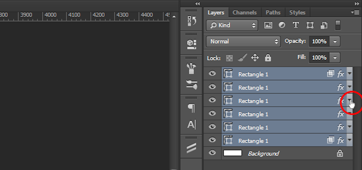Expand the Fill percentage dropdown arrow
362x170 pixels.
pos(335,58)
